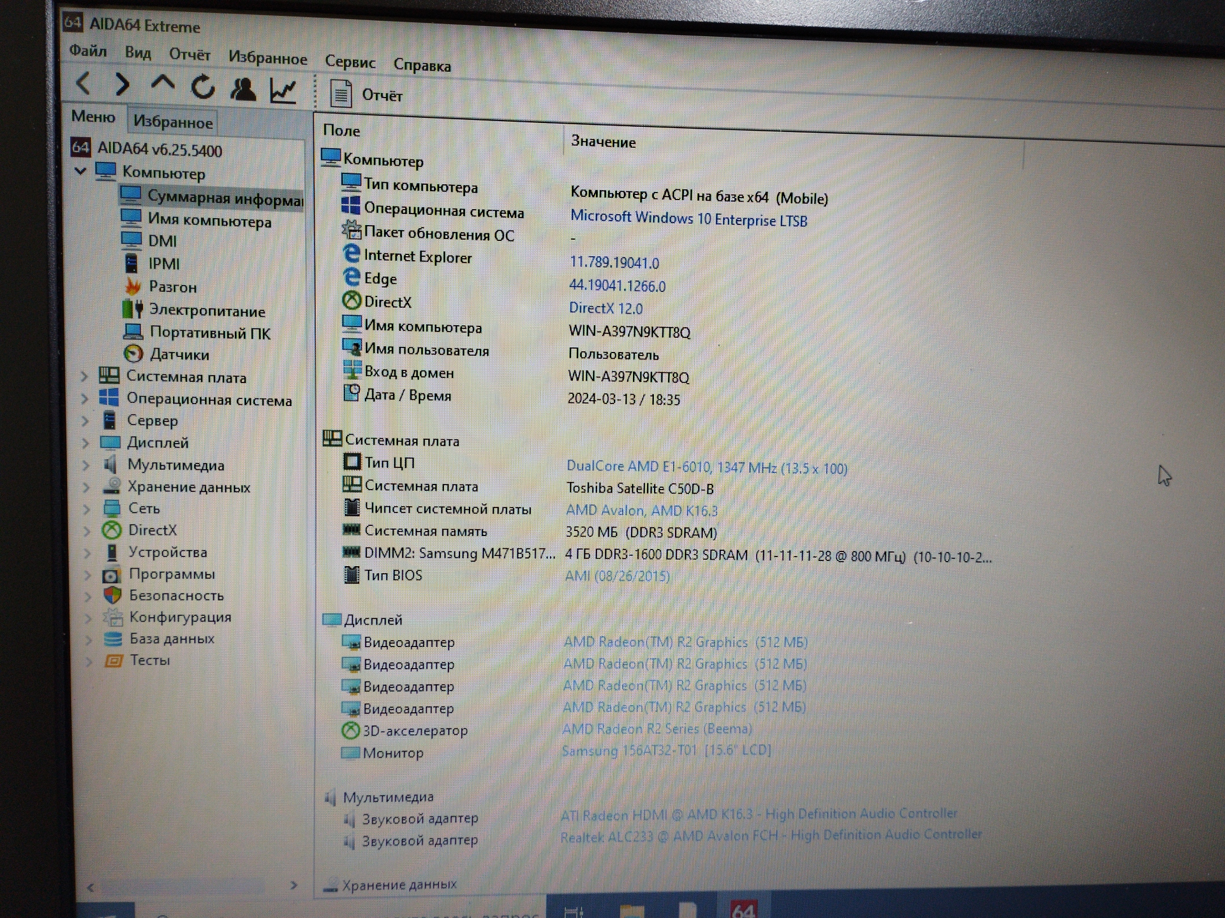The width and height of the screenshot is (1225, 918).
Task: Go up one level with the up arrow icon
Action: click(x=163, y=84)
